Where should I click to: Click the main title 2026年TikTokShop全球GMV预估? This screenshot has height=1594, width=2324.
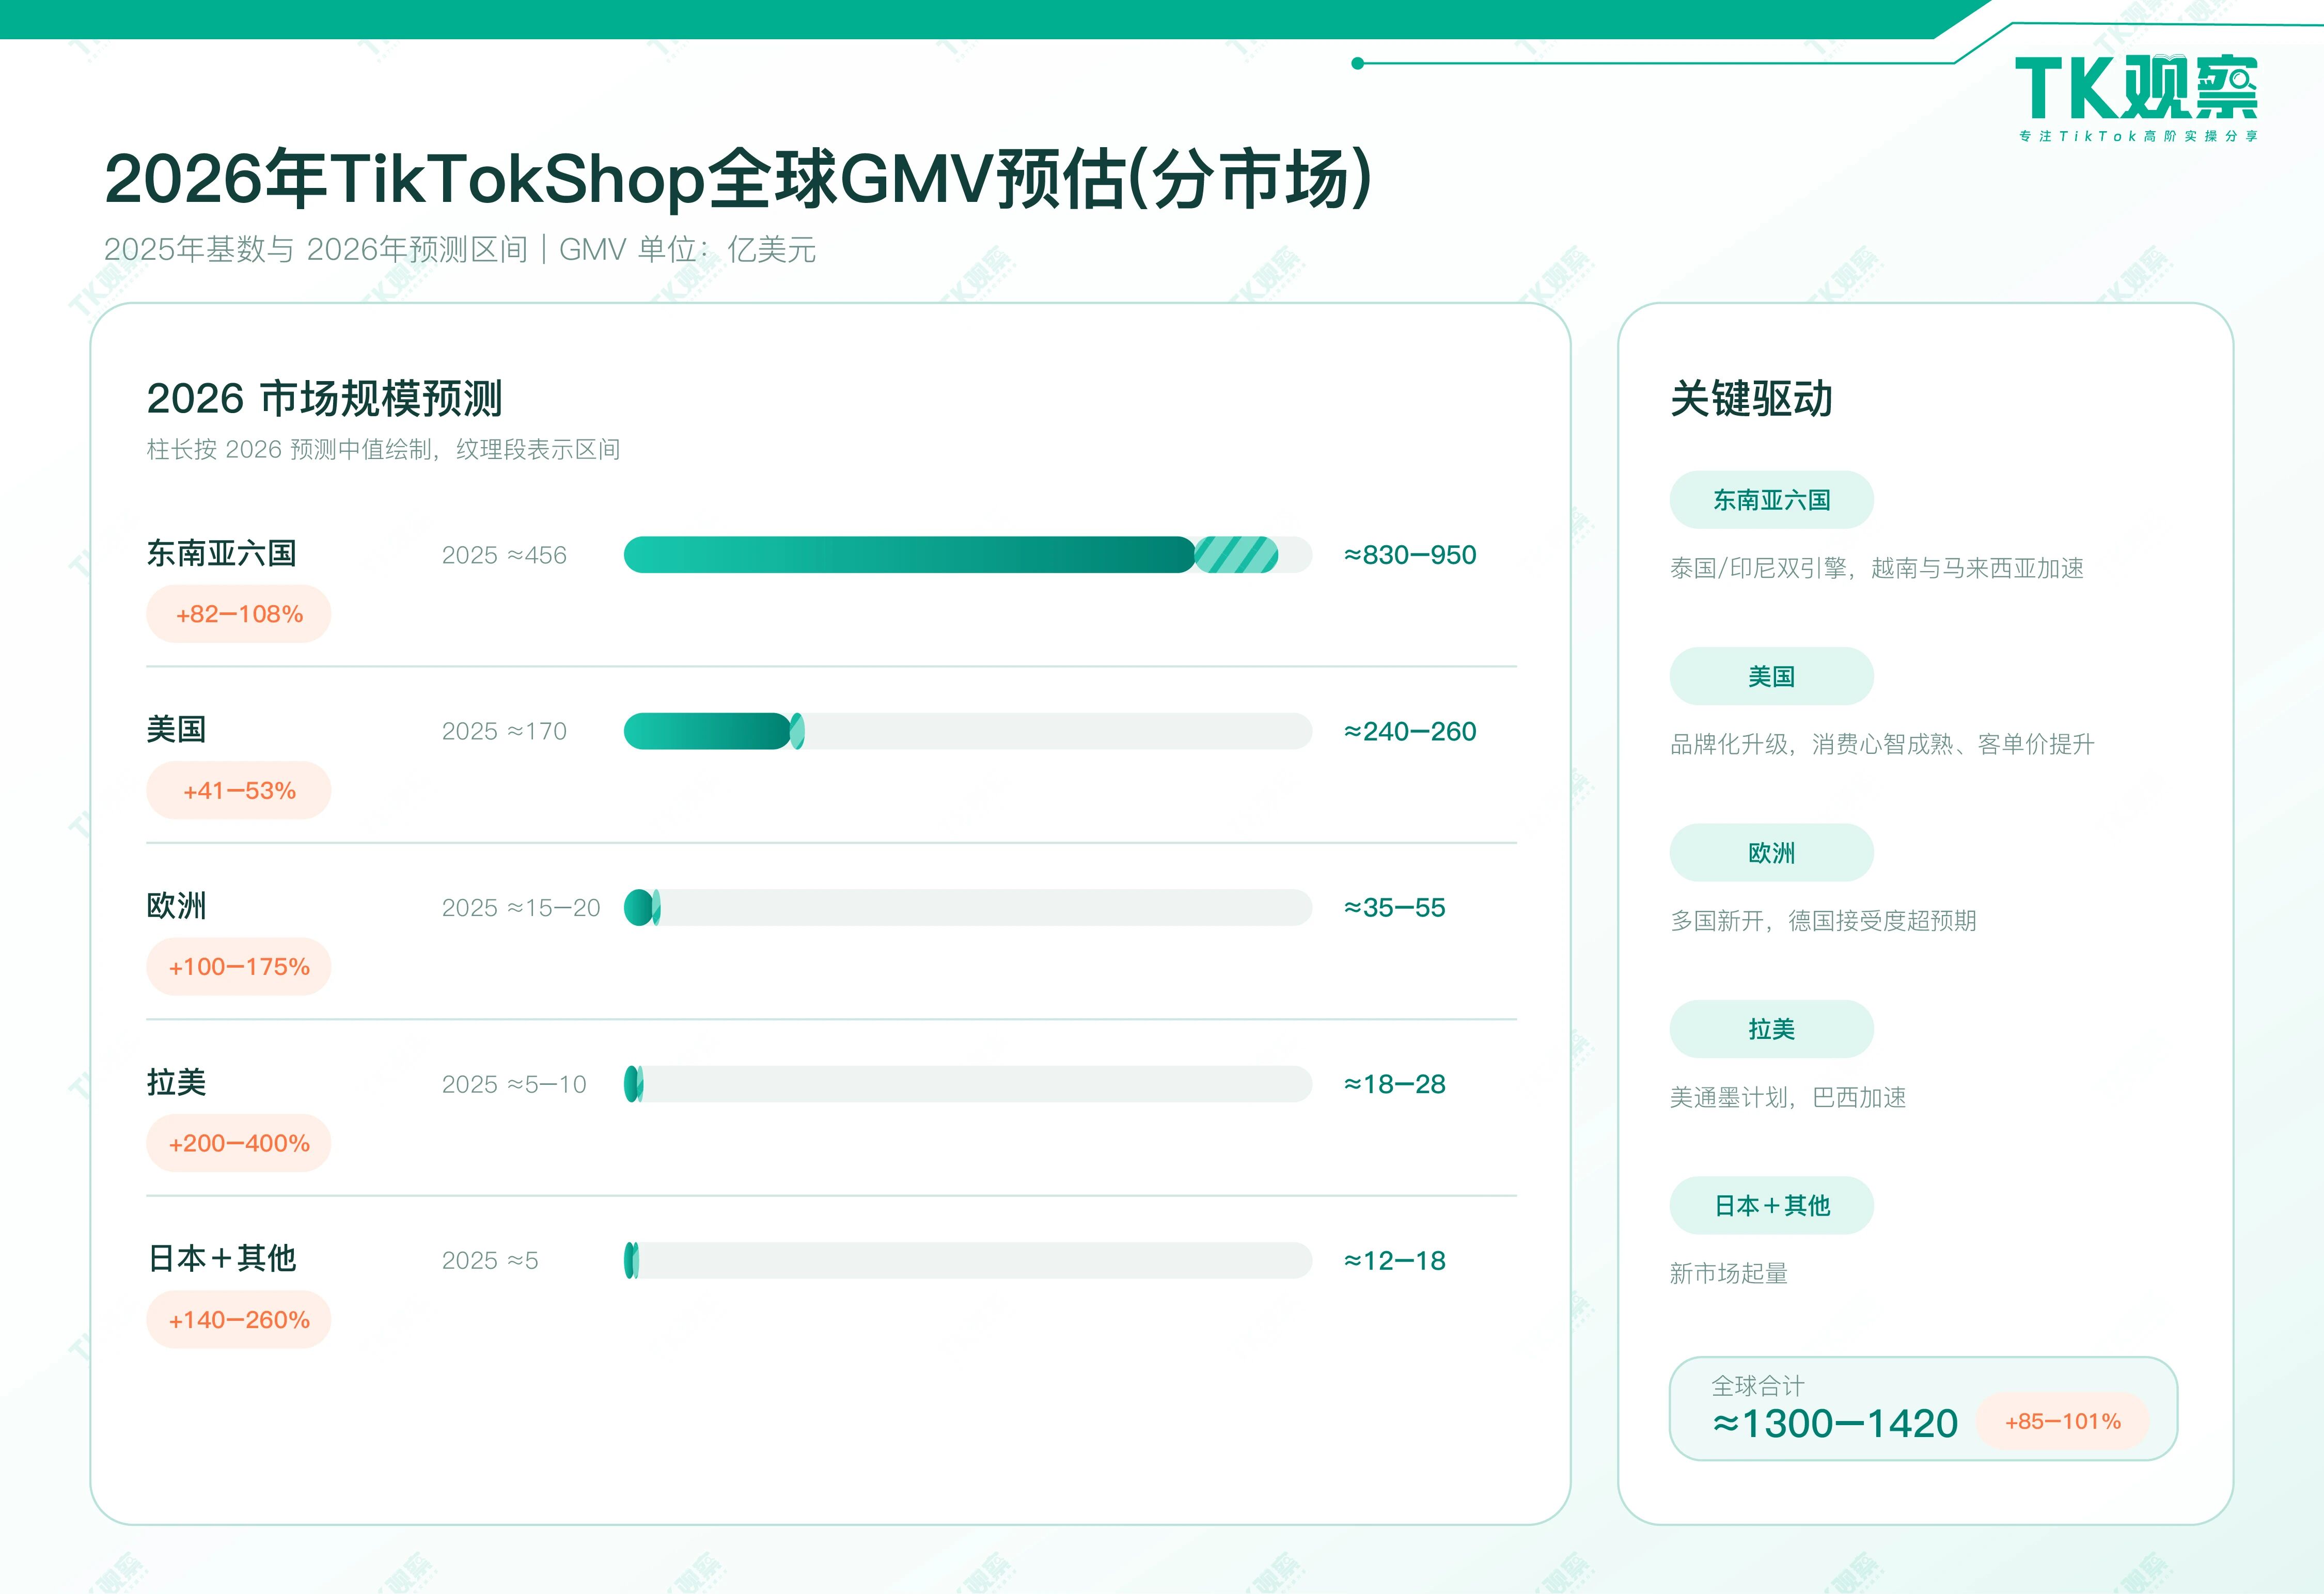738,179
